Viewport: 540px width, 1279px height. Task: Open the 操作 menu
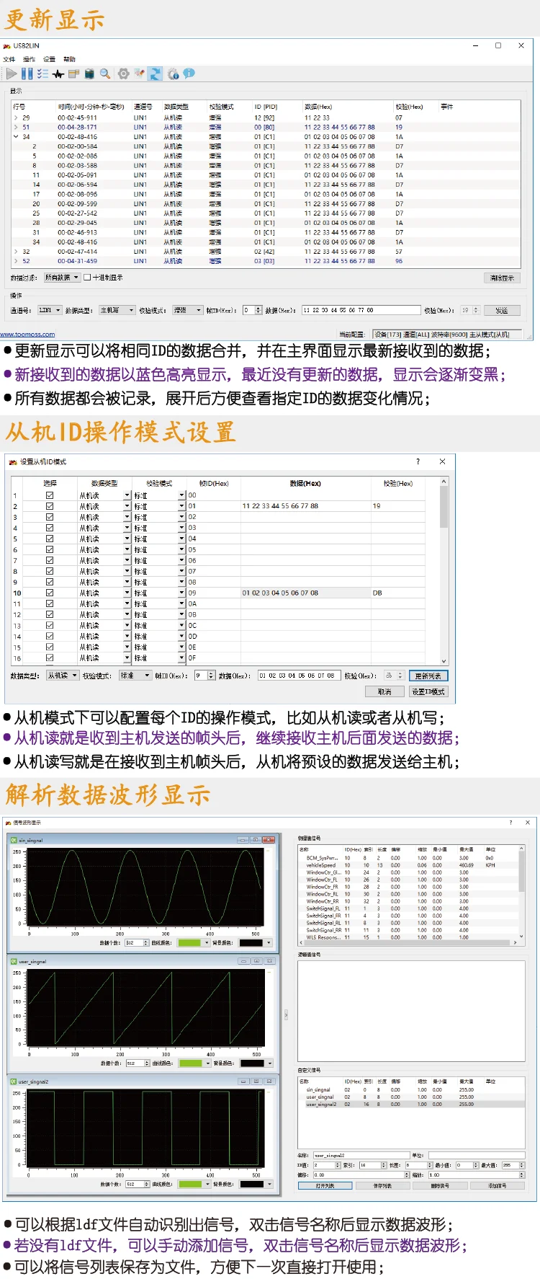coord(30,59)
